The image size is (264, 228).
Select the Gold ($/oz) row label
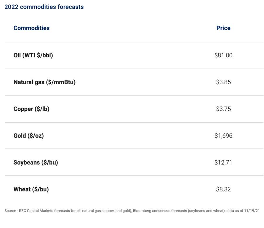pyautogui.click(x=29, y=136)
